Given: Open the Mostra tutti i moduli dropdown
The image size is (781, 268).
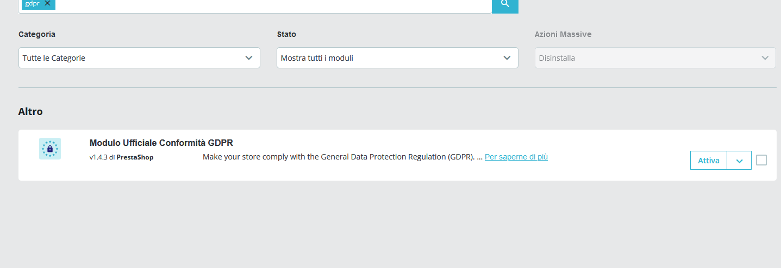Looking at the screenshot, I should pos(397,58).
